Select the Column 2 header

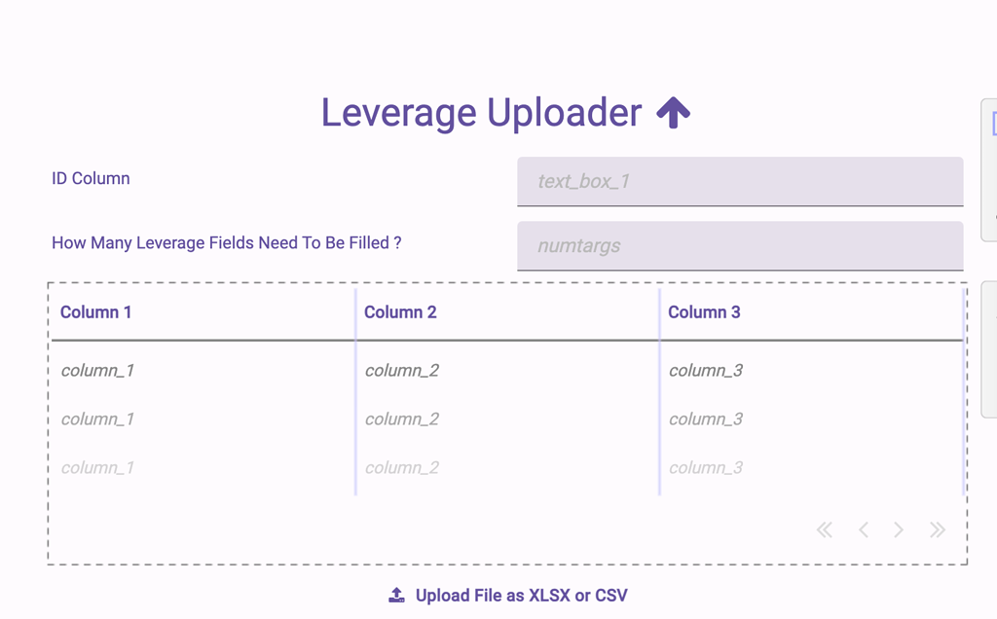[x=400, y=311]
